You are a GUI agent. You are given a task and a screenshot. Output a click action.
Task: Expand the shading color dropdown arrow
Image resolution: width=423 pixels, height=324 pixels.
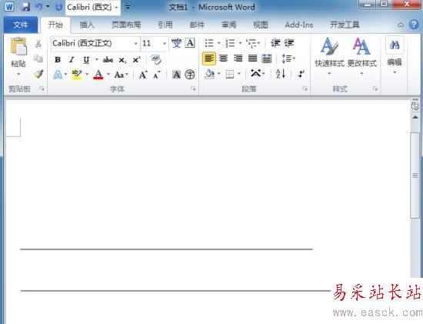pos(218,73)
